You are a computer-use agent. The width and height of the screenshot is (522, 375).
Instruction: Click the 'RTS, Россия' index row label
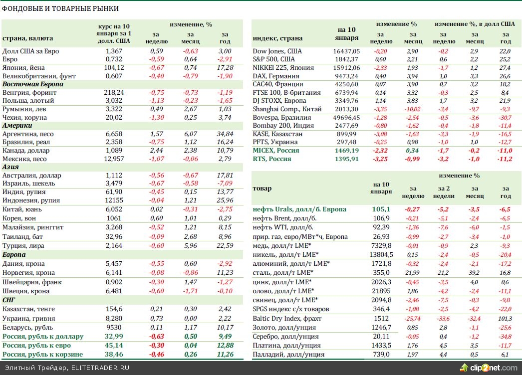tap(272, 159)
